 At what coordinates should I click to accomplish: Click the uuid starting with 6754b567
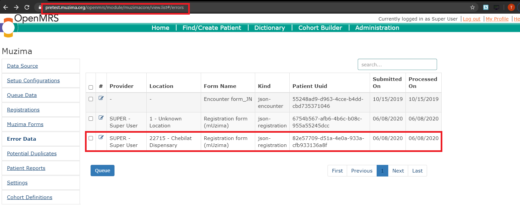point(327,122)
